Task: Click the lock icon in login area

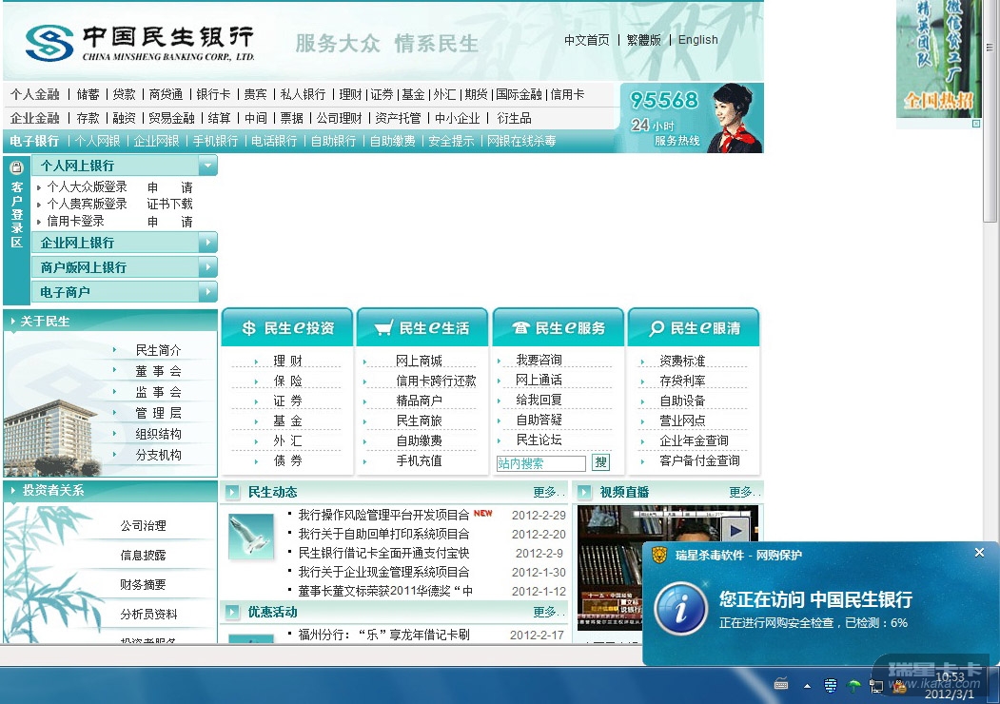Action: pyautogui.click(x=16, y=167)
